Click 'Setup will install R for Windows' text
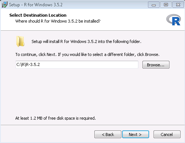185x143 pixels. pyautogui.click(x=86, y=41)
